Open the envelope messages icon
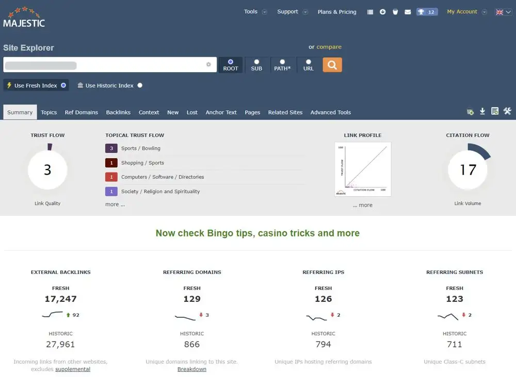This screenshot has width=516, height=377. point(408,12)
